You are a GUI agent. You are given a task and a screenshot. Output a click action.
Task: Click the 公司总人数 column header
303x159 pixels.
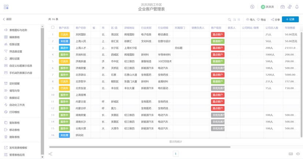tap(272, 28)
